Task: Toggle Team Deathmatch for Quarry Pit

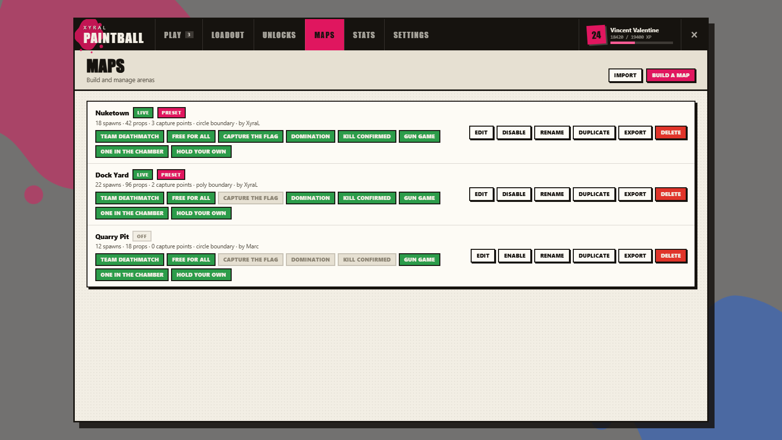Action: point(130,260)
